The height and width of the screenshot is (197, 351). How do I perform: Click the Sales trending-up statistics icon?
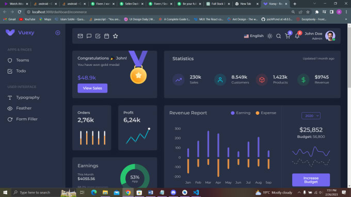pos(179,80)
